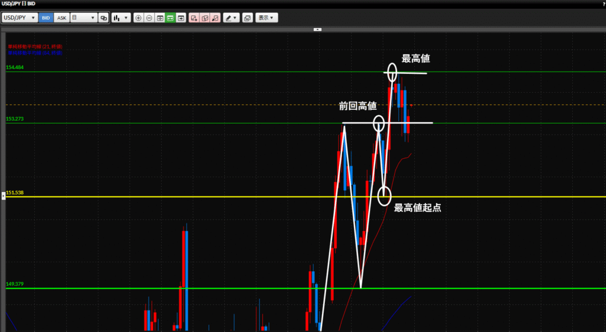Open the pencil drawing tools menu
This screenshot has width=606, height=332.
tap(231, 18)
